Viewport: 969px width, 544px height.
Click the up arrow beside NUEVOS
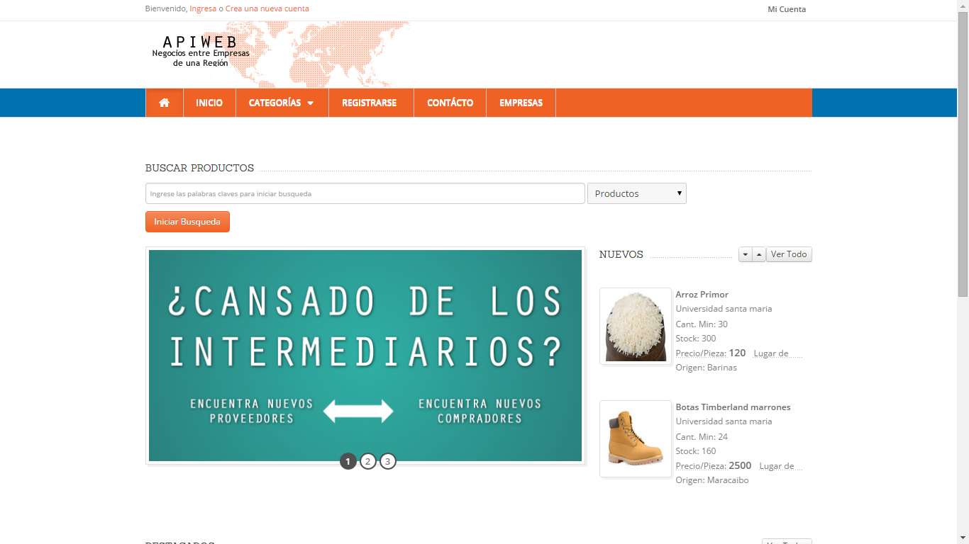click(758, 254)
